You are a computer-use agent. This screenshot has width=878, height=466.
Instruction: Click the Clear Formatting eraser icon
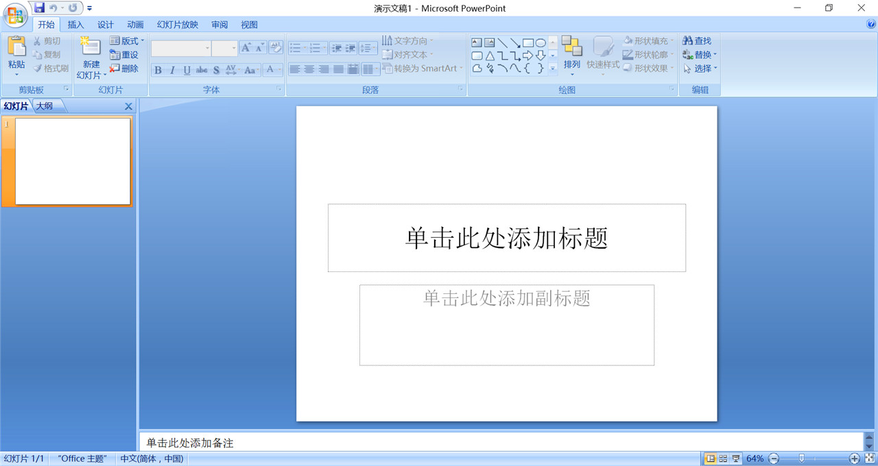[276, 48]
